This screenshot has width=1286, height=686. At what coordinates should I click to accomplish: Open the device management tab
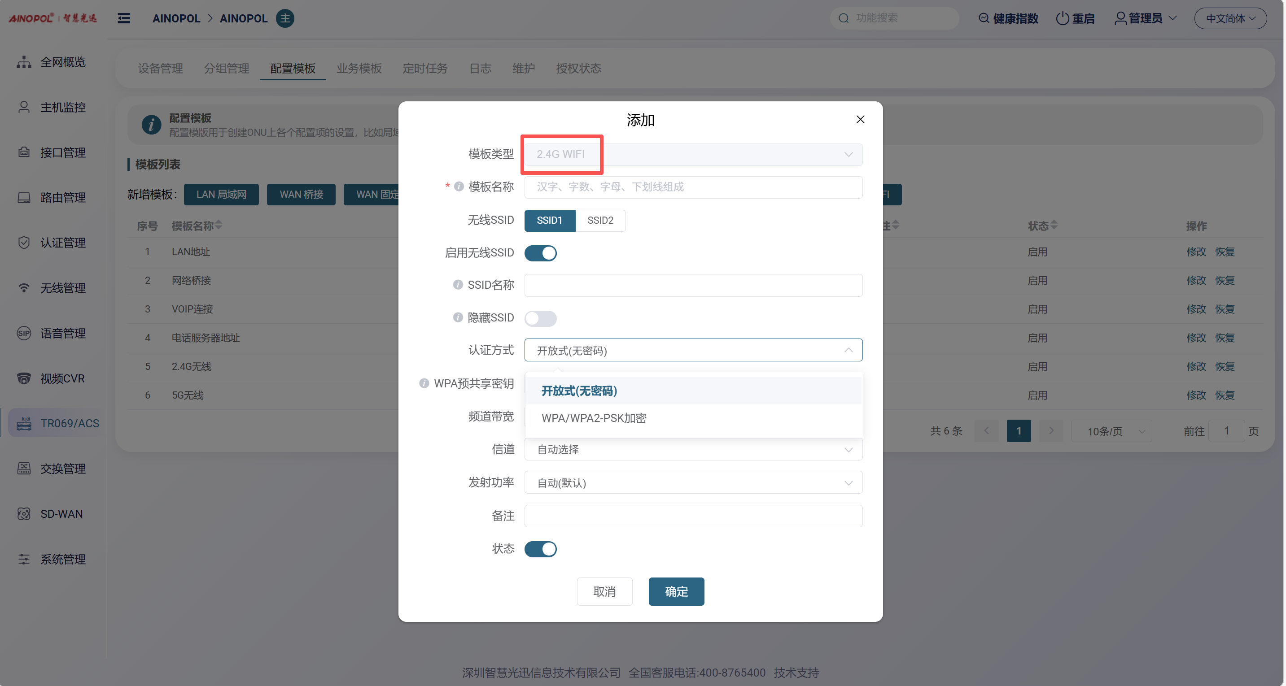point(160,68)
